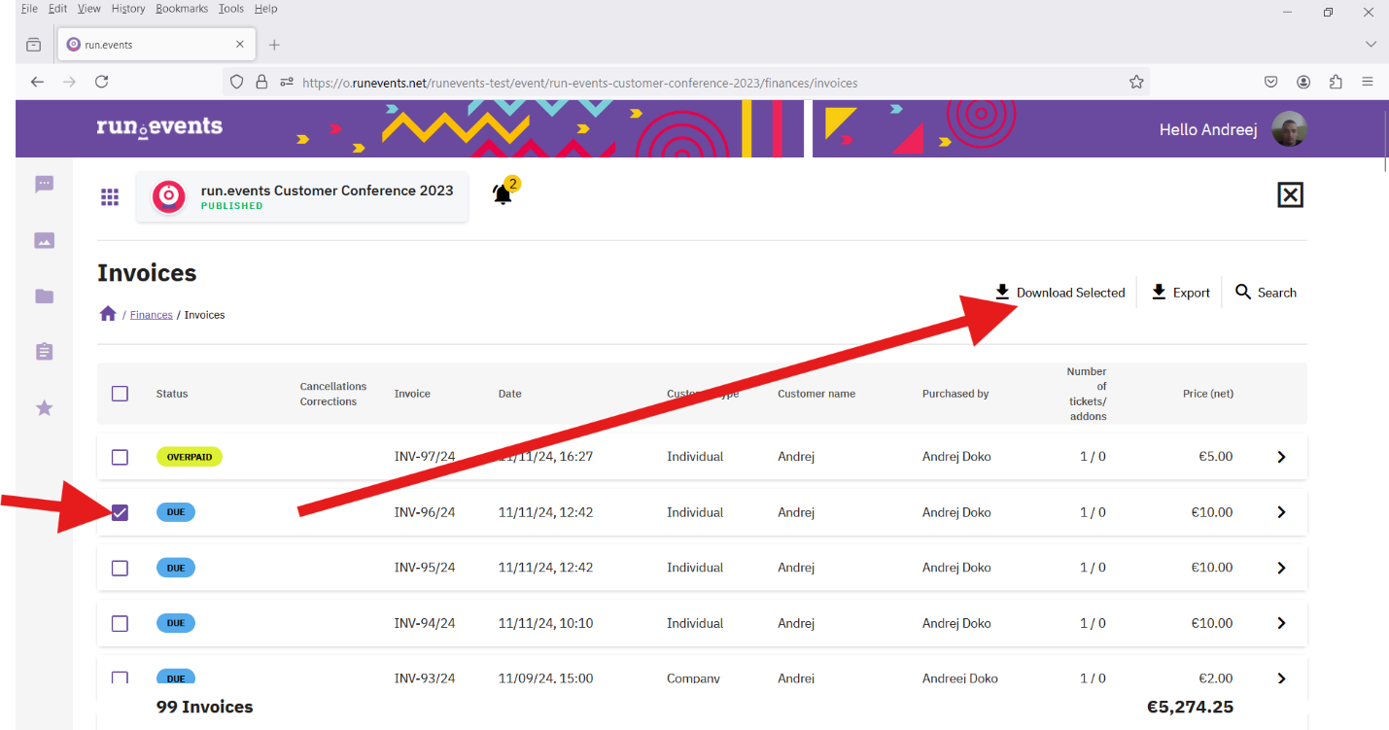Expand invoice INV-94/24 details chevron
The width and height of the screenshot is (1389, 730).
click(x=1281, y=623)
